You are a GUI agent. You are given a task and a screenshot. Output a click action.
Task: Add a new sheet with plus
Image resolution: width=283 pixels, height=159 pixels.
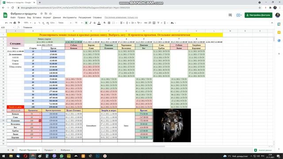[x=8, y=150]
